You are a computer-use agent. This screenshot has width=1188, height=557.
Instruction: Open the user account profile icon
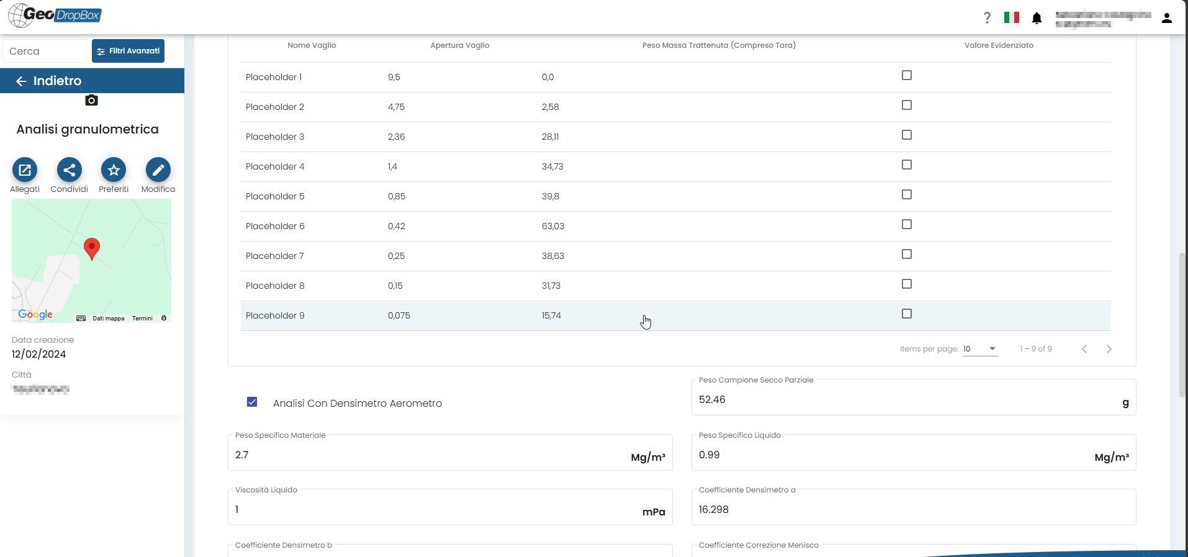[x=1167, y=18]
